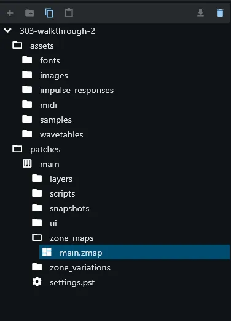Click the piano keys icon for main patch
Viewport: 231px width, 321px height.
(27, 164)
